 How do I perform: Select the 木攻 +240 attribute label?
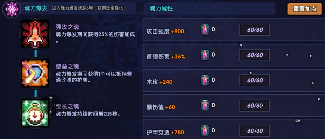pyautogui.click(x=159, y=82)
